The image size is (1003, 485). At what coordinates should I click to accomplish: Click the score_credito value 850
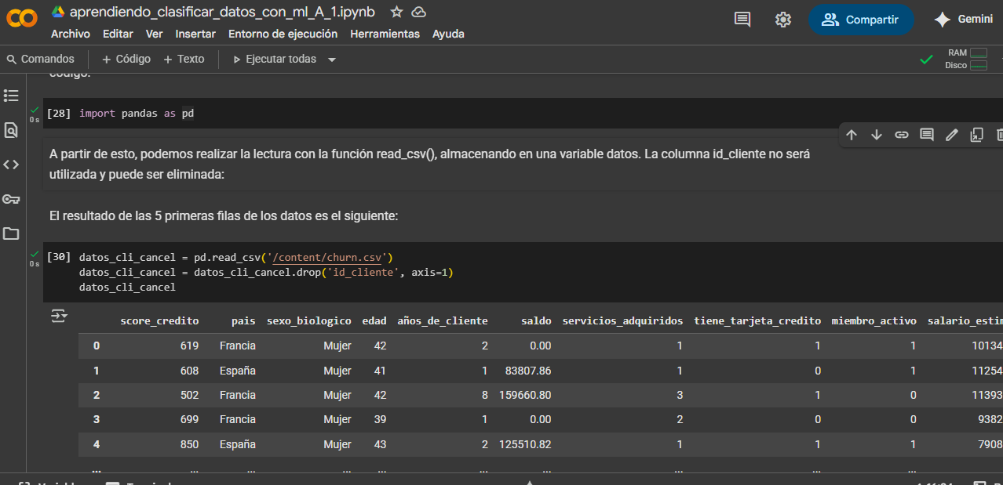[x=189, y=444]
